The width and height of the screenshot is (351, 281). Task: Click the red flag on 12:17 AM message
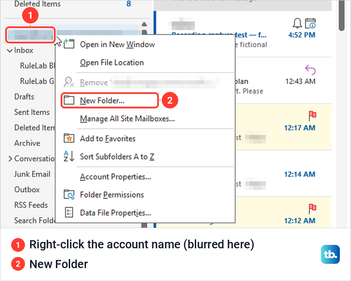[x=312, y=116]
